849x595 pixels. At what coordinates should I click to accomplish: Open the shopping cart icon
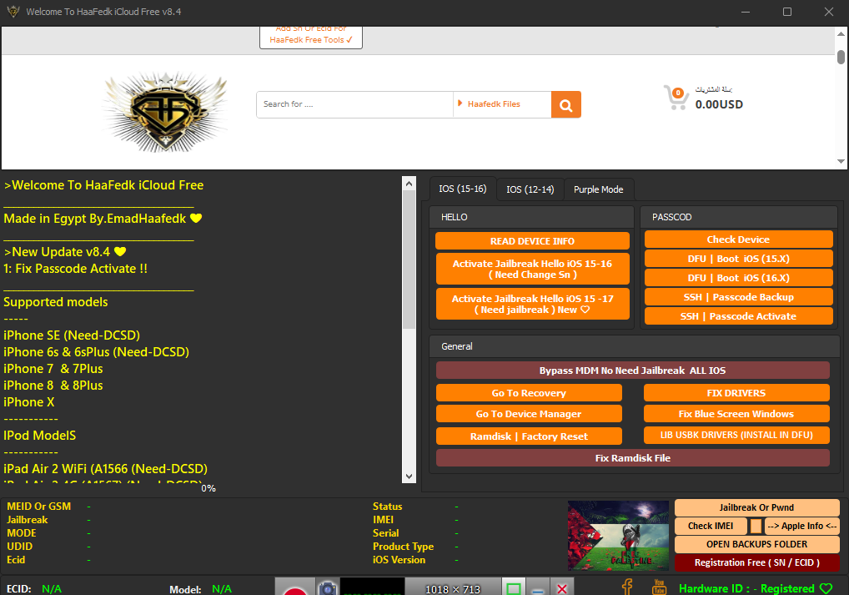click(x=676, y=97)
